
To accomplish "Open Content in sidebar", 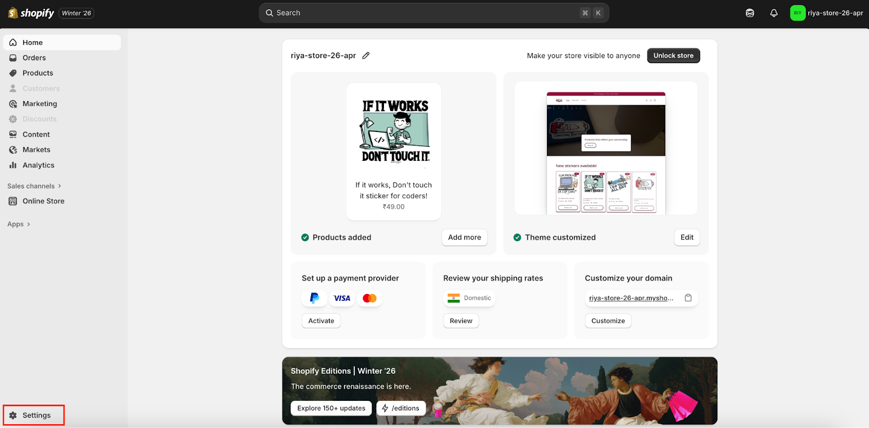I will (x=62, y=134).
